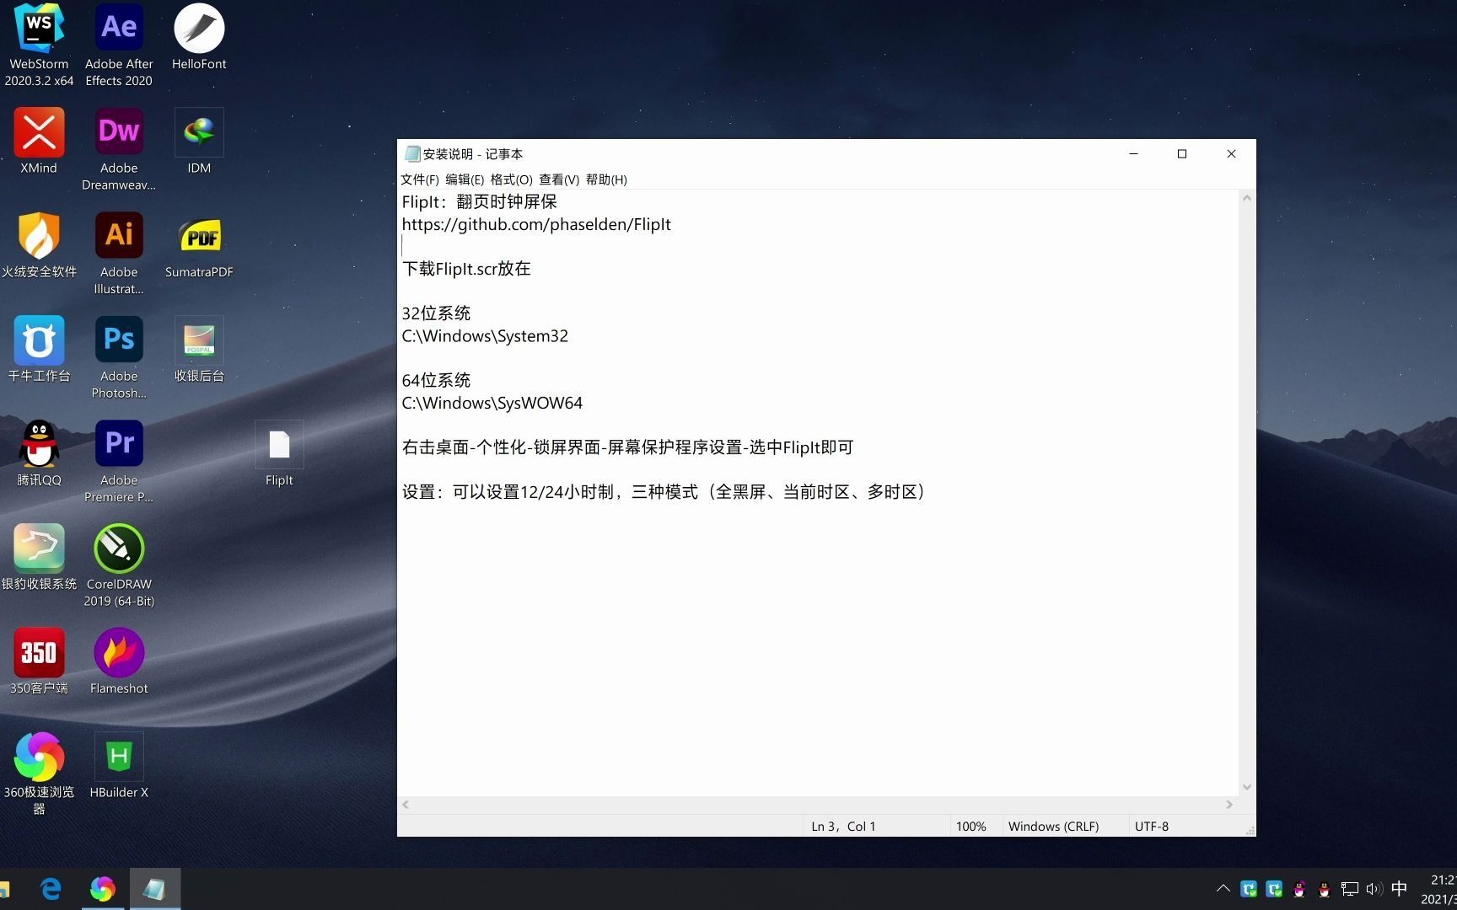Click the 'Ln 3, Col 1' status entry
Viewport: 1457px width, 910px height.
tap(843, 827)
